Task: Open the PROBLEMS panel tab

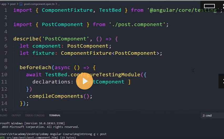Action: [4, 115]
